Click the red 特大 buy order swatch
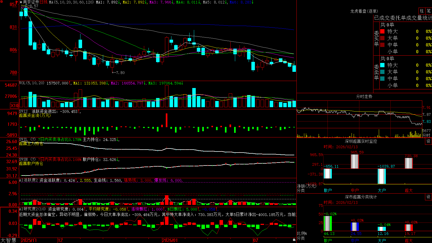 (x=382, y=31)
